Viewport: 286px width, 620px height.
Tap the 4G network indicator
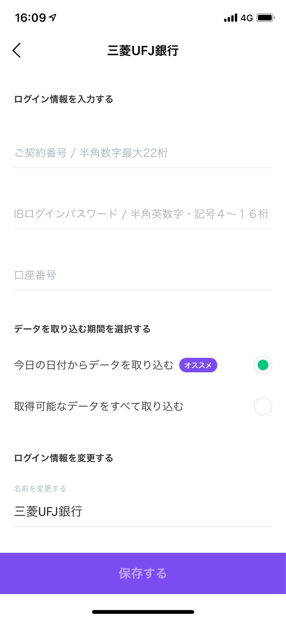click(x=247, y=18)
